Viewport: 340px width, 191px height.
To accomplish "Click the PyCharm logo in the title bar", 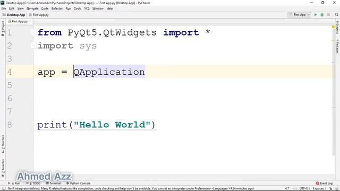I will (x=2, y=3).
